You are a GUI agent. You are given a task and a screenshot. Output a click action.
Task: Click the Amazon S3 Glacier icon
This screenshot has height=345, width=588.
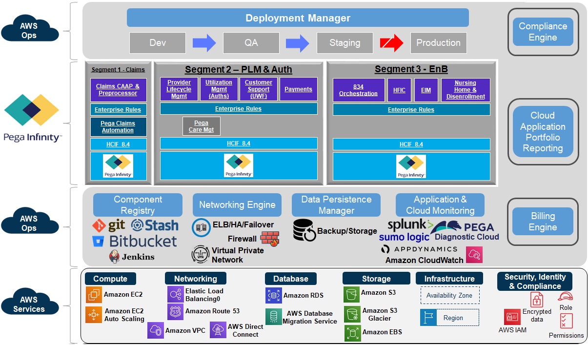[353, 315]
